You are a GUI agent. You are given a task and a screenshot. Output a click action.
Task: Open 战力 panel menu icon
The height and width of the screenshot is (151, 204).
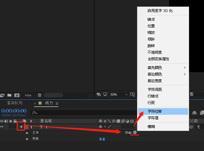click(57, 103)
